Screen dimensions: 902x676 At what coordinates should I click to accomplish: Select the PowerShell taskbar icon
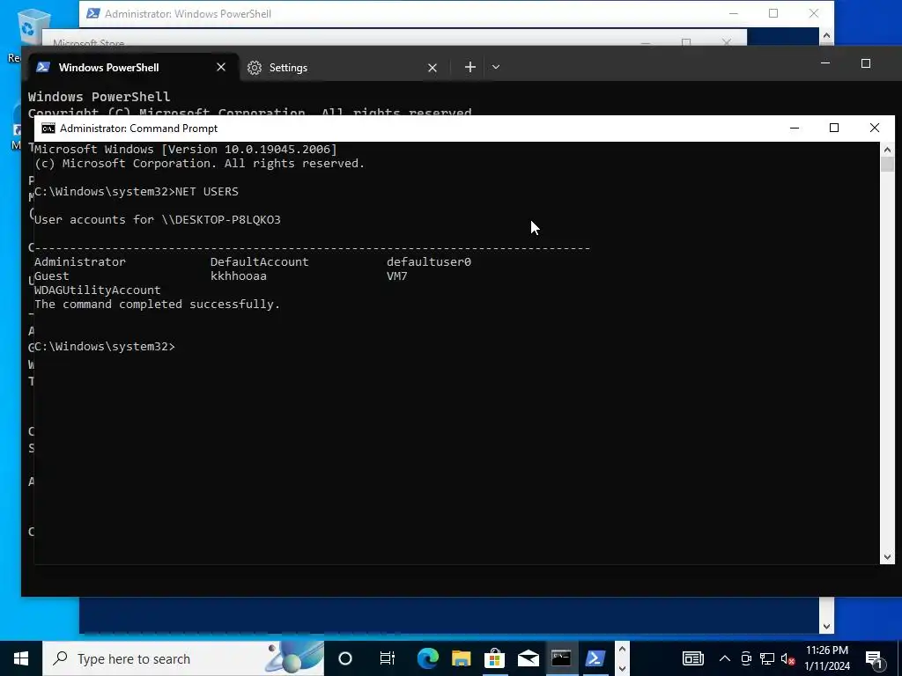[595, 658]
